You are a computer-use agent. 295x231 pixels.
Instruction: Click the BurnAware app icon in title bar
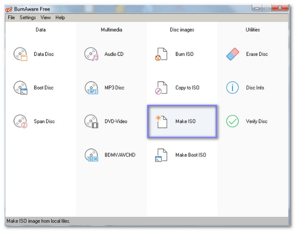click(x=9, y=9)
